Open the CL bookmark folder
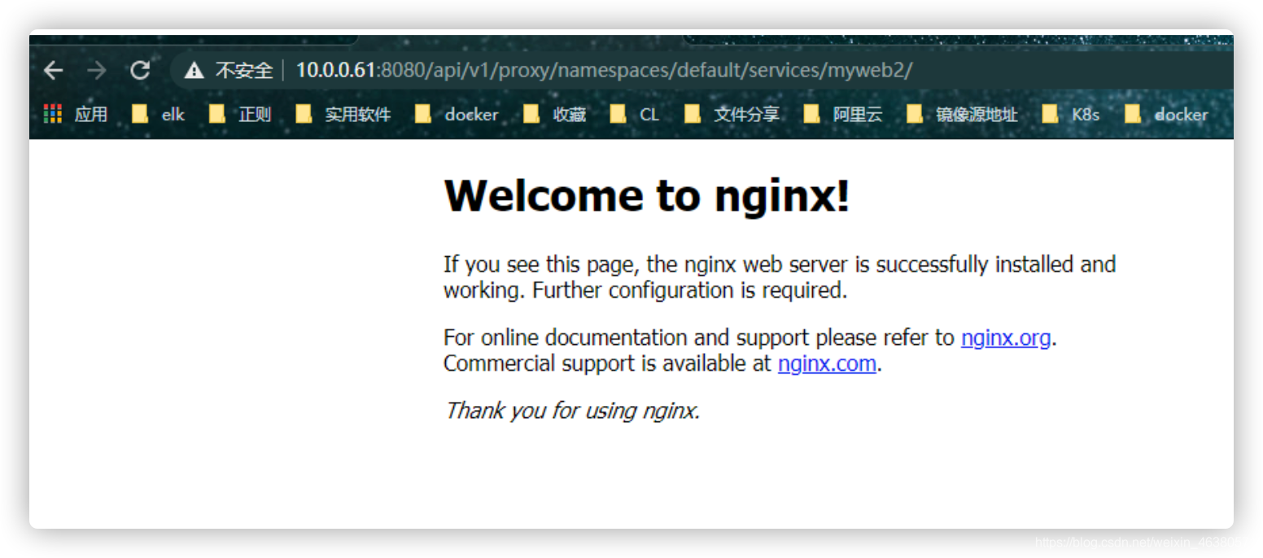Image resolution: width=1263 pixels, height=558 pixels. (635, 114)
